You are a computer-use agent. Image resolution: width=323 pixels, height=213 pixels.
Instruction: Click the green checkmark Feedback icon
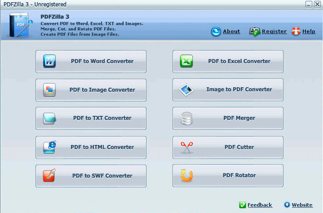[242, 205]
